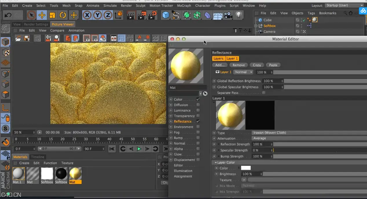Image resolution: width=367 pixels, height=199 pixels.
Task: Toggle the Separate Pass checkbox
Action: pos(264,93)
